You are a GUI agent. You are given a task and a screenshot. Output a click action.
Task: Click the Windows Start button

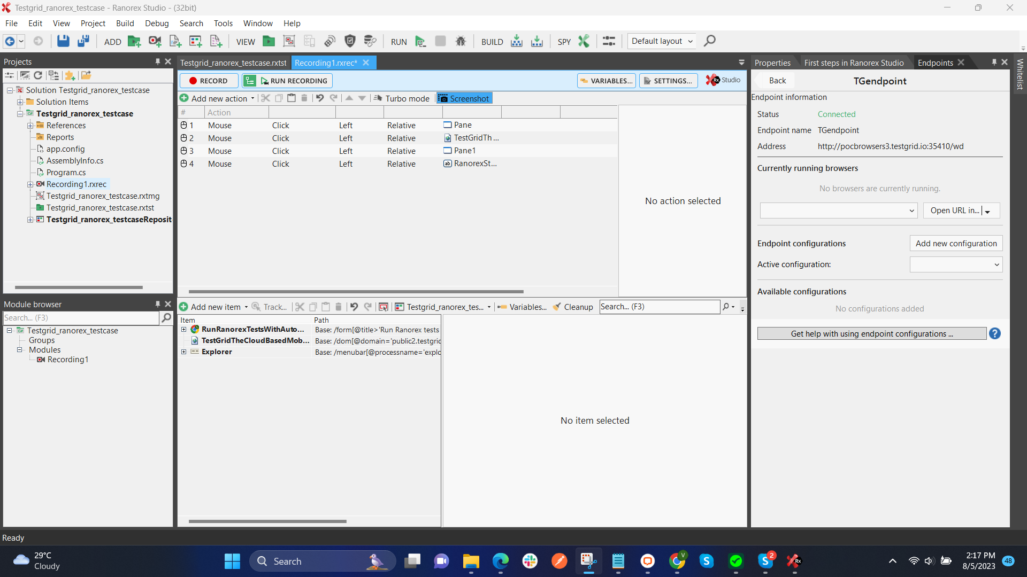232,561
